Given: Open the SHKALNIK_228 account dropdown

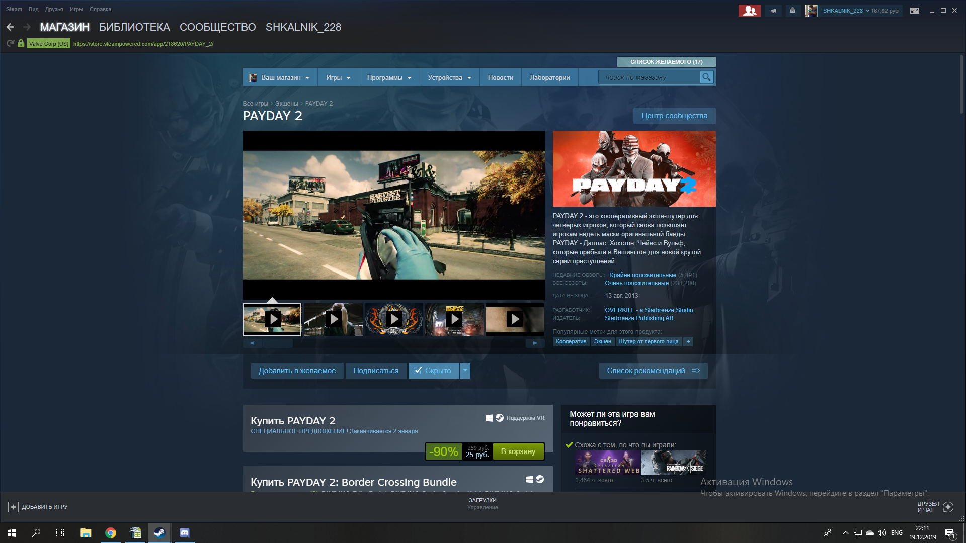Looking at the screenshot, I should pyautogui.click(x=846, y=11).
